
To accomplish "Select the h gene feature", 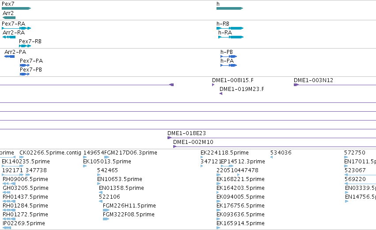I will tap(230, 8).
